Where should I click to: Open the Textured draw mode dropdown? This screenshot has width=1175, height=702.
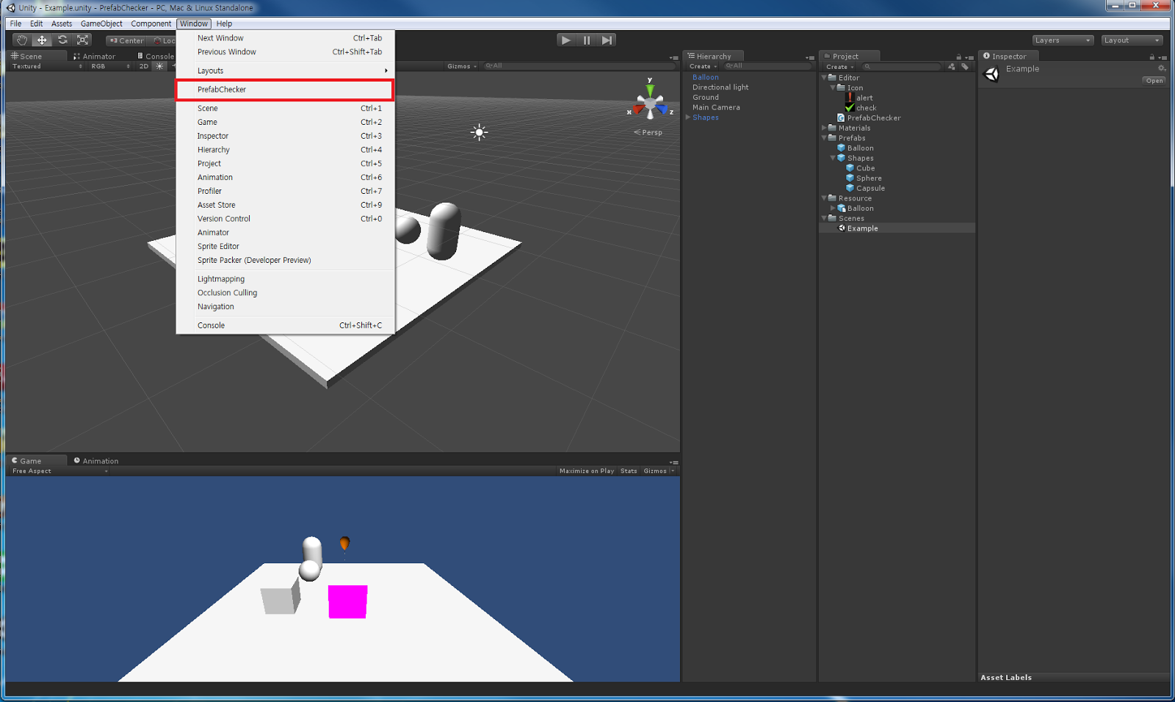(47, 66)
